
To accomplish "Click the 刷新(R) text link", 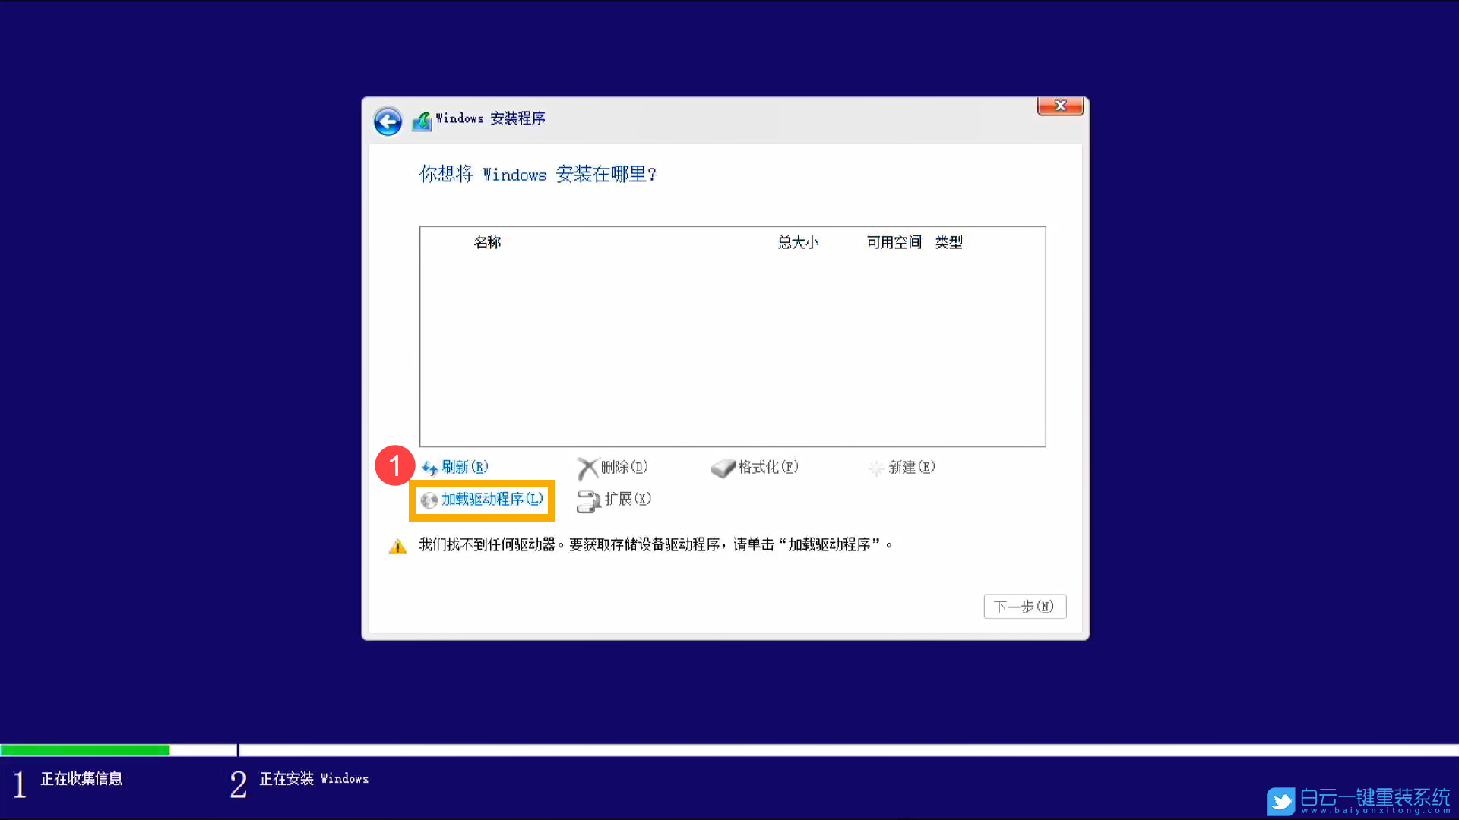I will click(464, 466).
